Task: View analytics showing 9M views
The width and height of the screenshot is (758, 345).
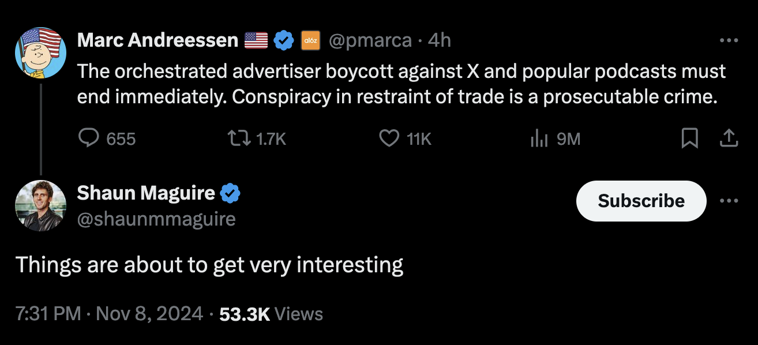Action: [x=554, y=138]
